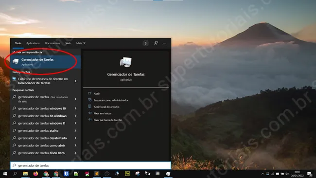
Task: Open the Gerenciador de Tarefas best match result
Action: [x=45, y=62]
